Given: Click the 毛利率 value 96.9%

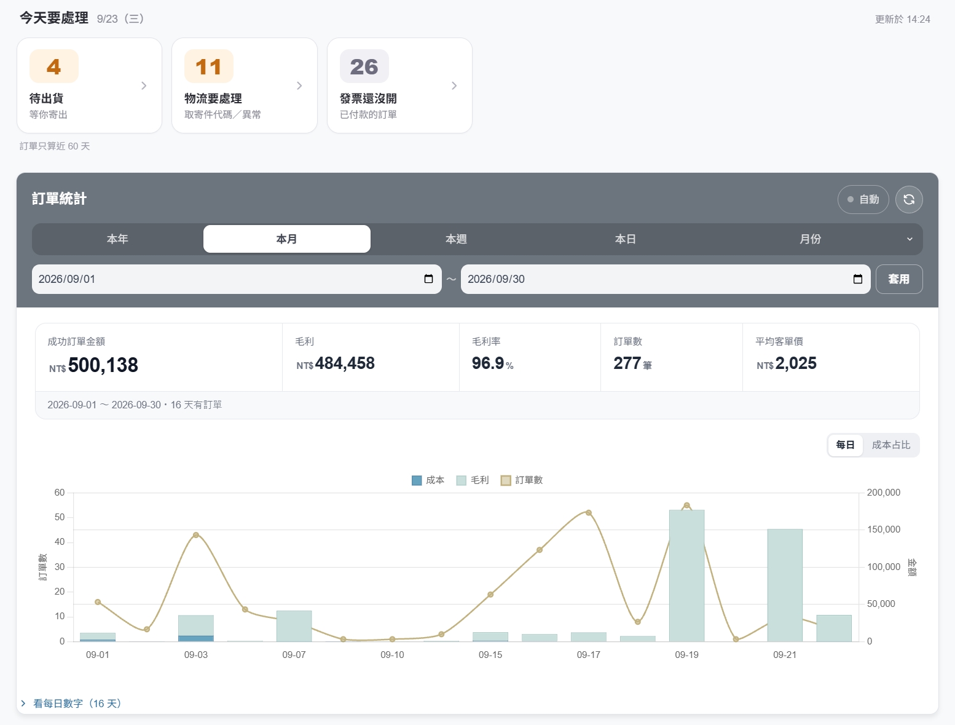Looking at the screenshot, I should pyautogui.click(x=492, y=363).
